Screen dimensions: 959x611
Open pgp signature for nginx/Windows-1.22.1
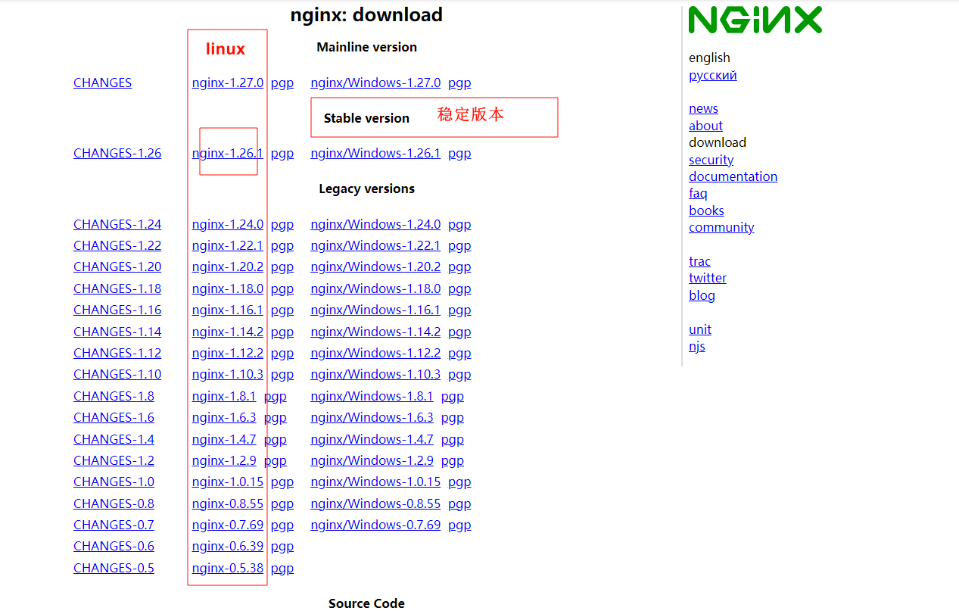pyautogui.click(x=459, y=246)
